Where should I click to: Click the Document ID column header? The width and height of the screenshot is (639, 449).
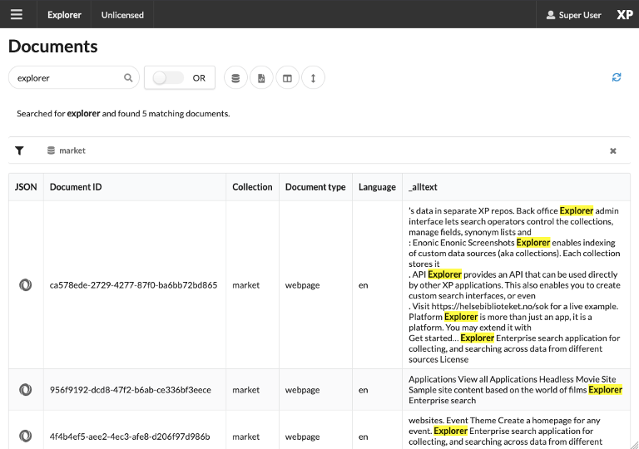(135, 187)
